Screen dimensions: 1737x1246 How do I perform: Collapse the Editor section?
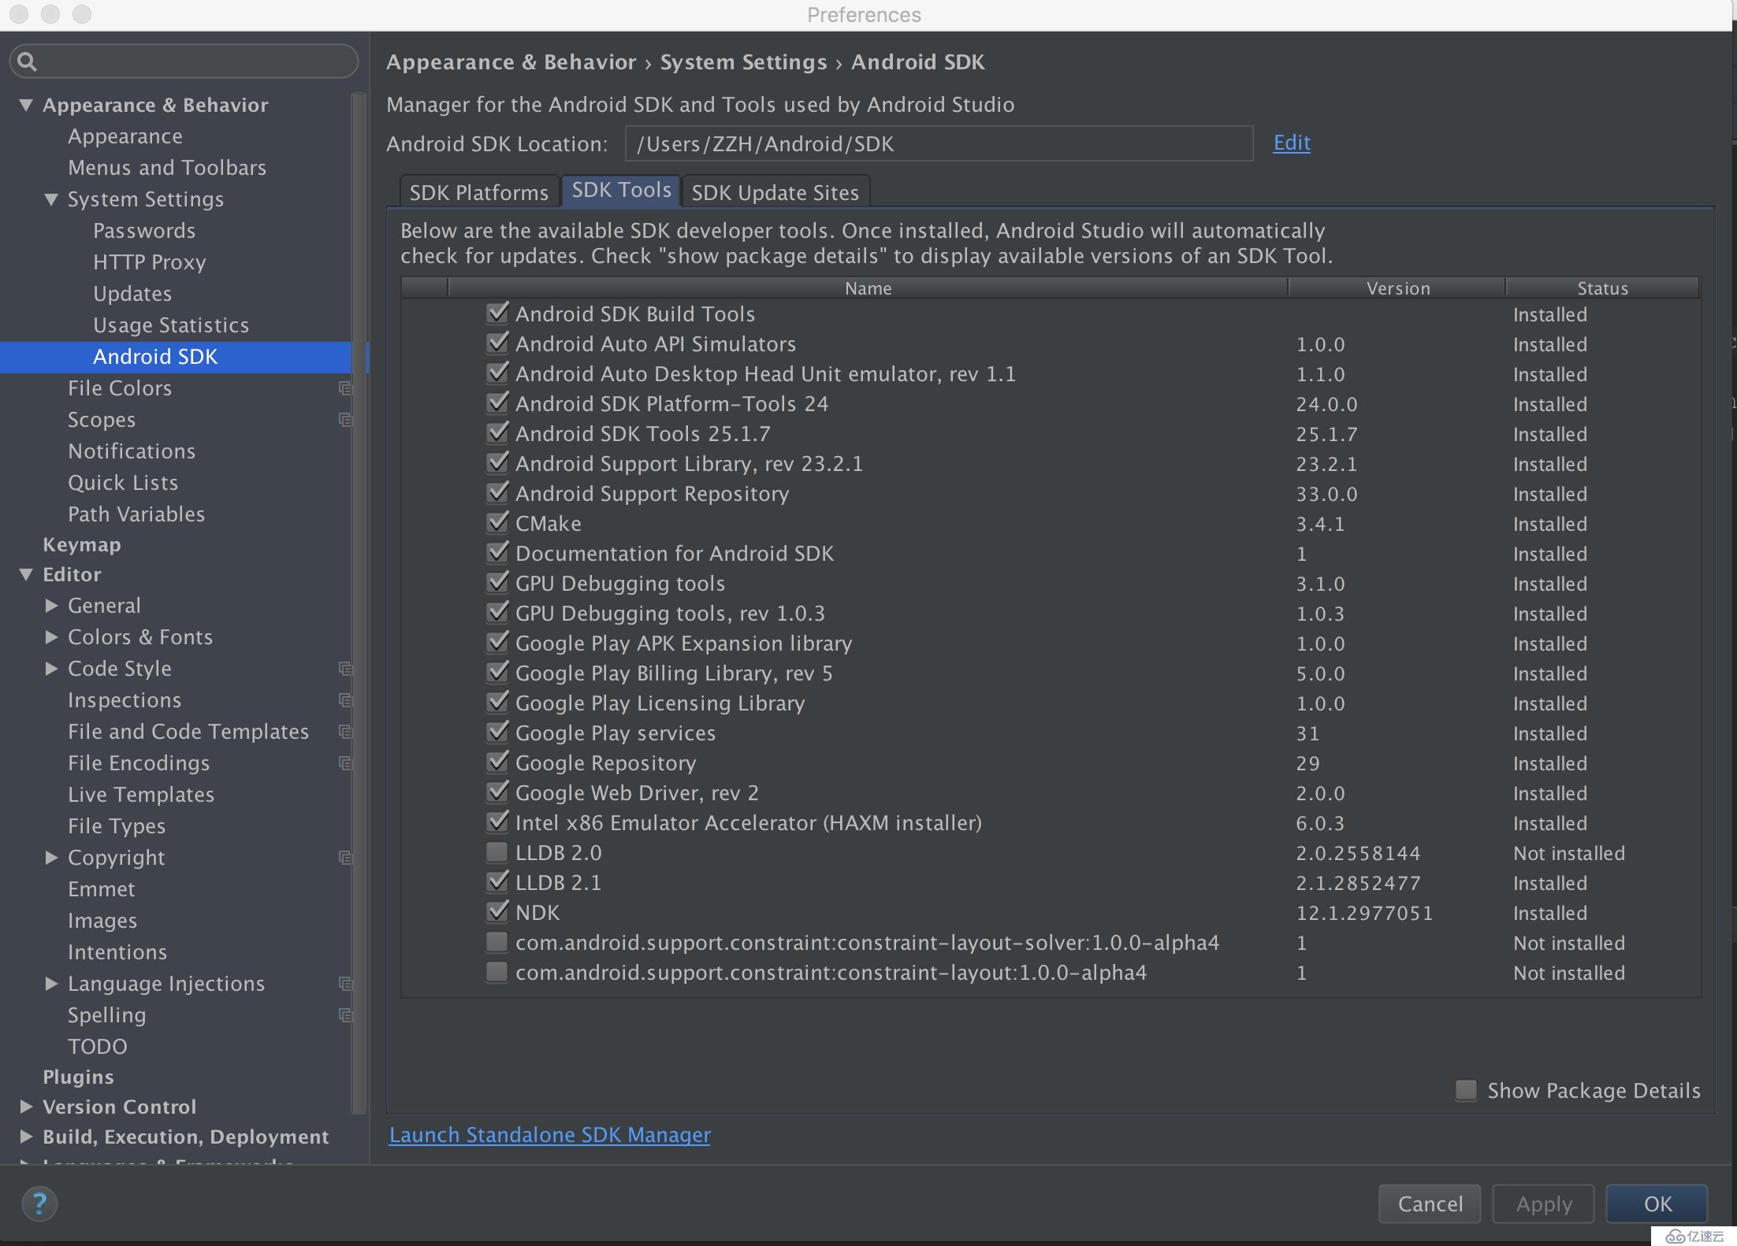click(26, 574)
